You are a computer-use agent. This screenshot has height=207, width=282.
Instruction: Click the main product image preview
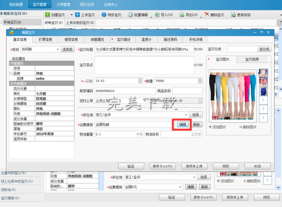click(x=233, y=95)
